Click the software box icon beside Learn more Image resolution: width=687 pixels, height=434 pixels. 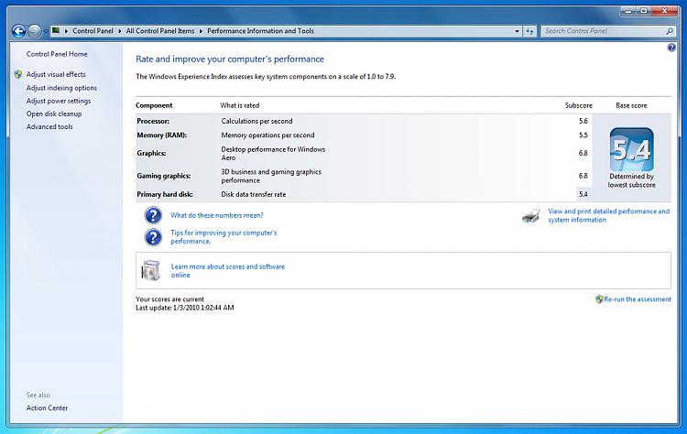[x=151, y=270]
